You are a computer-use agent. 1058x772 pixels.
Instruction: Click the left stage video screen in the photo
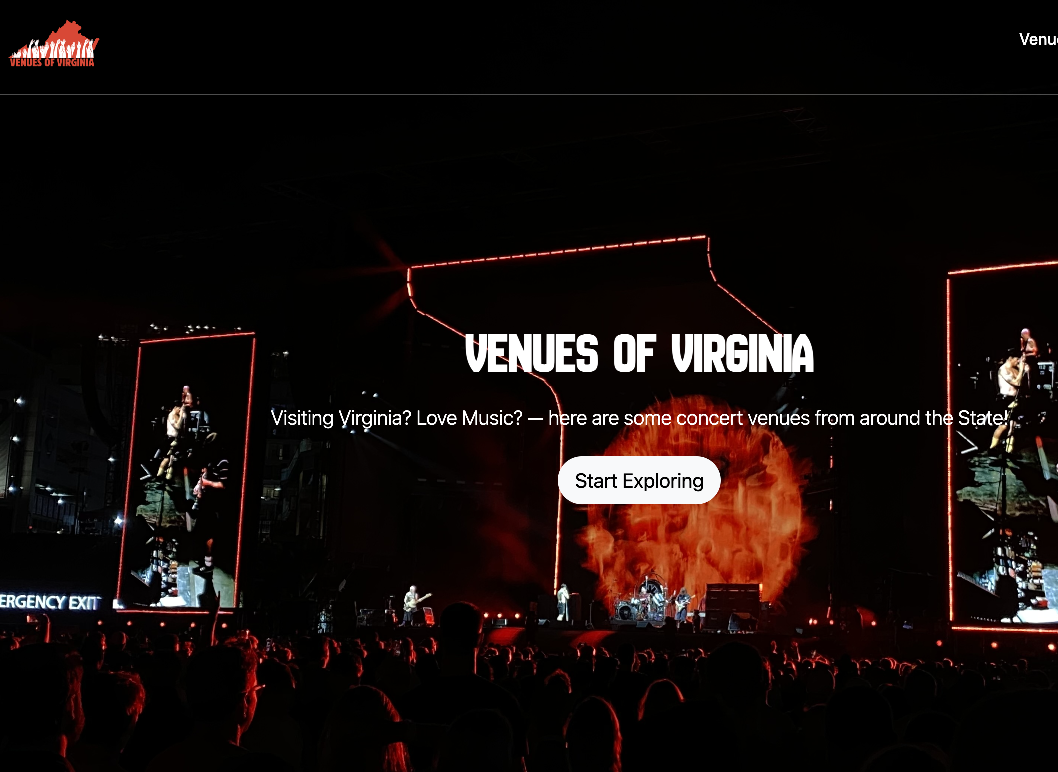(186, 472)
